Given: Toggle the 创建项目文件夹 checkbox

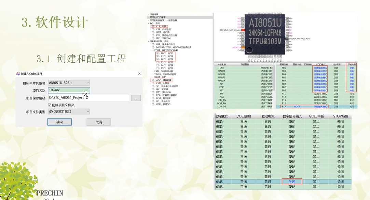Looking at the screenshot, I should 50,105.
